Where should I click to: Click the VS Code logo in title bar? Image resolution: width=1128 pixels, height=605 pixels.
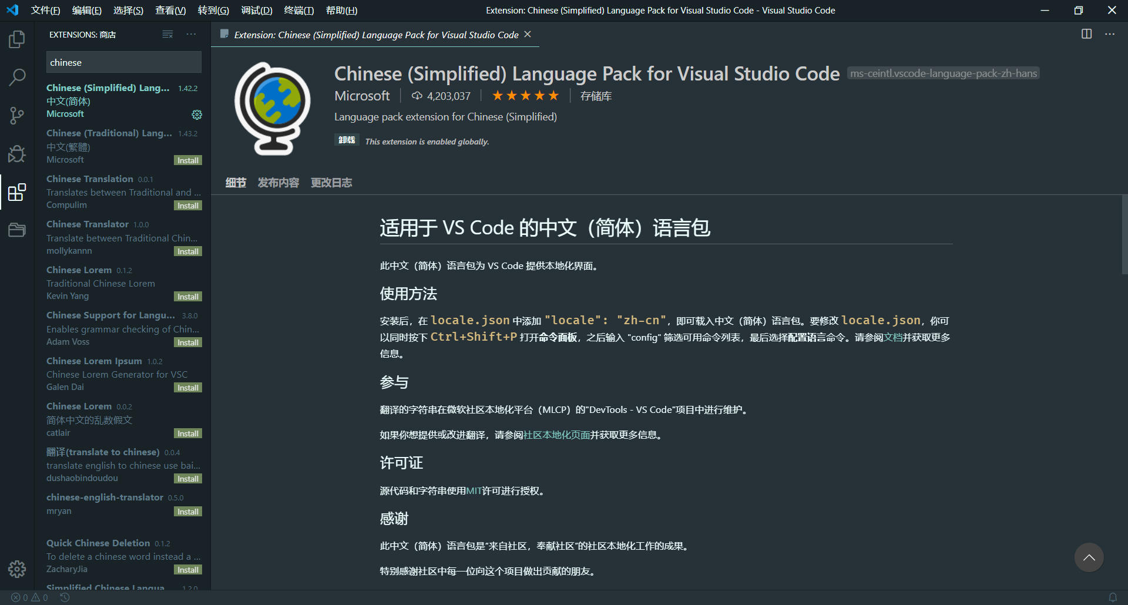12,10
